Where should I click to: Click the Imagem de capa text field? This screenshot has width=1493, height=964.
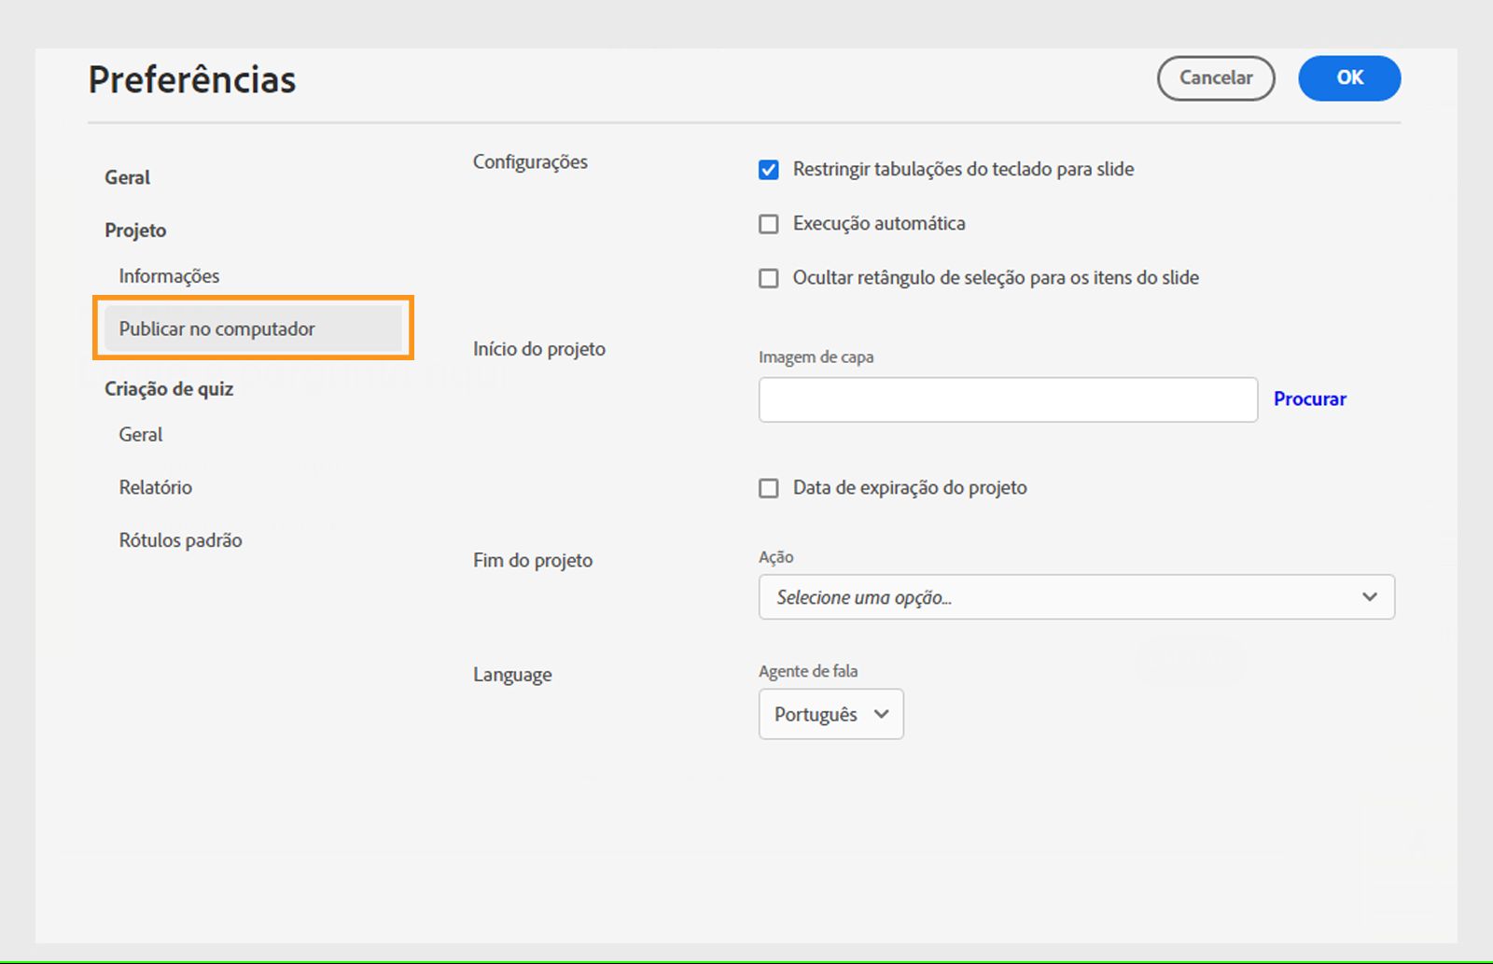click(x=1008, y=399)
